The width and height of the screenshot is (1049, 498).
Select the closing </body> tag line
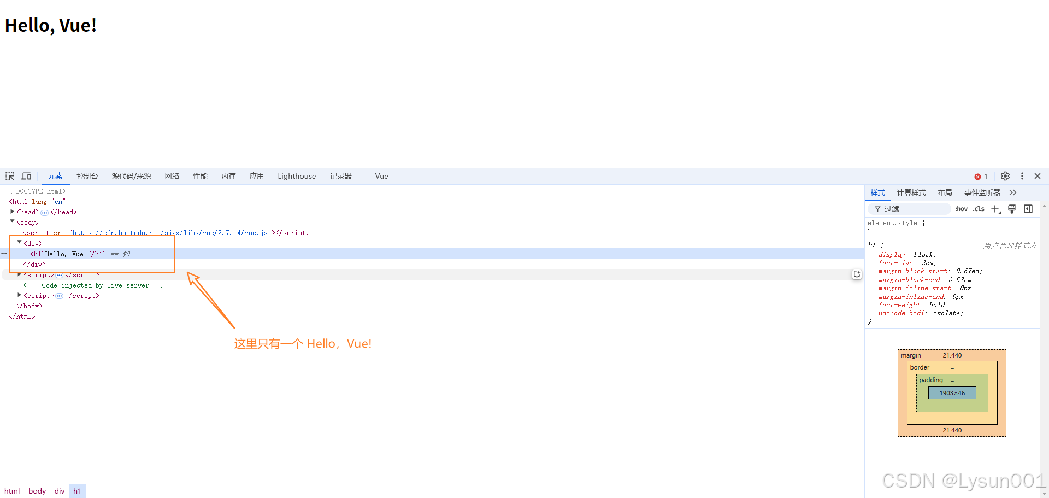coord(29,306)
